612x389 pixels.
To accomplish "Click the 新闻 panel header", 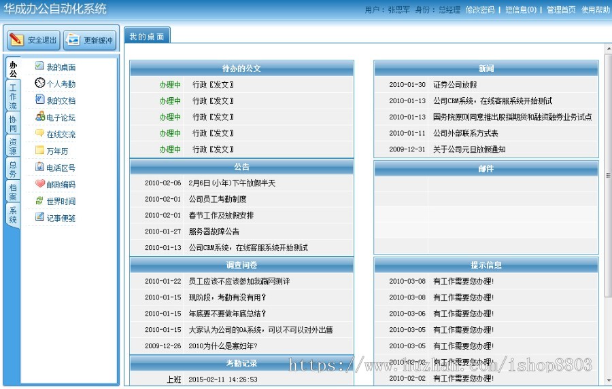I will tap(486, 68).
